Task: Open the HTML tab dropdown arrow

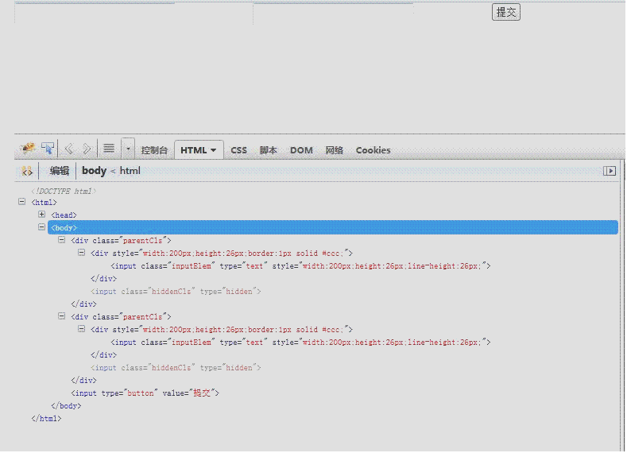Action: click(214, 150)
